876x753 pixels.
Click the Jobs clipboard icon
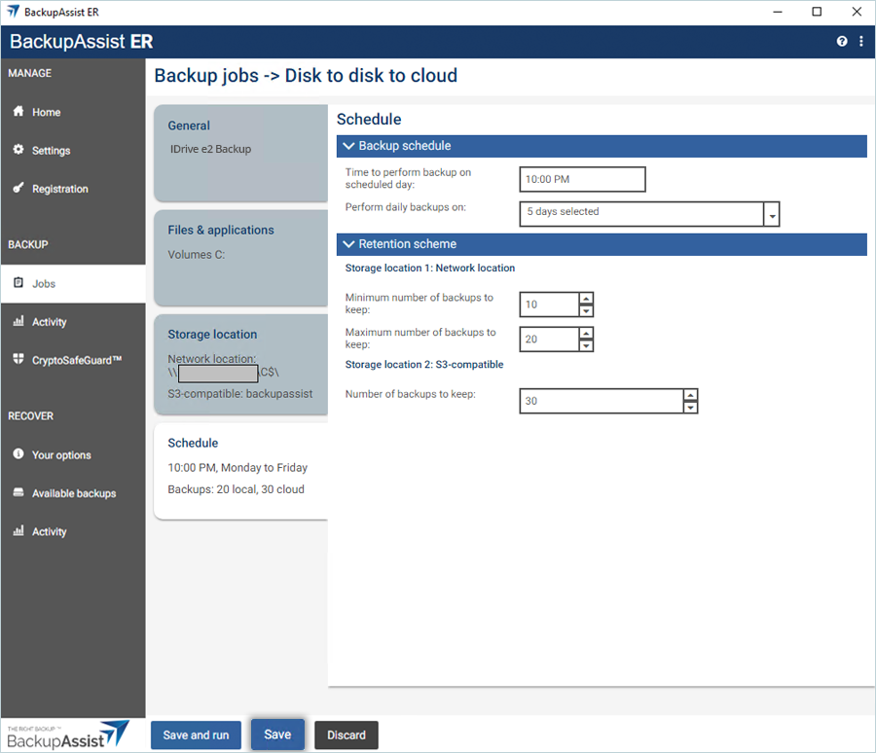18,283
